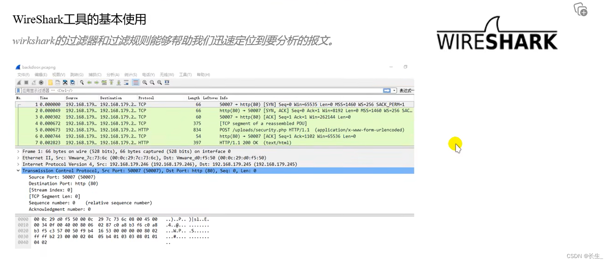This screenshot has height=263, width=610.
Task: Expand the Frame 1 details row
Action: coord(18,152)
